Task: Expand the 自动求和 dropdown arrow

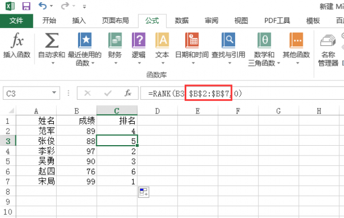Action: click(x=53, y=63)
